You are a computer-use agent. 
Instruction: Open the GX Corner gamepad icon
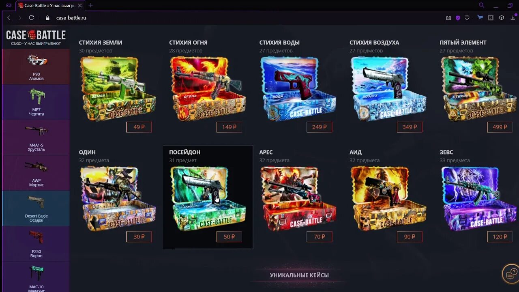(9, 5)
